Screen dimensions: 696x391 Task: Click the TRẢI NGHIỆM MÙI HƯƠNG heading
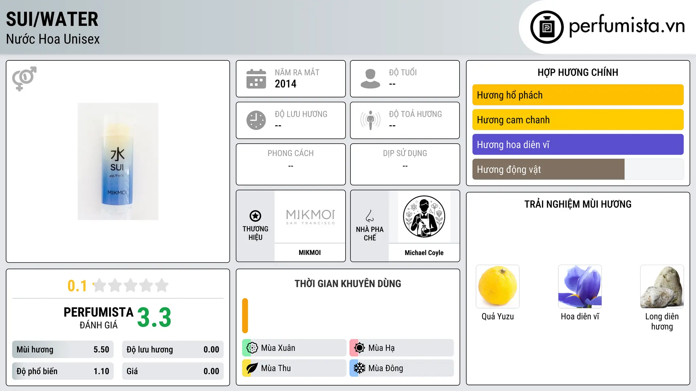click(x=578, y=204)
